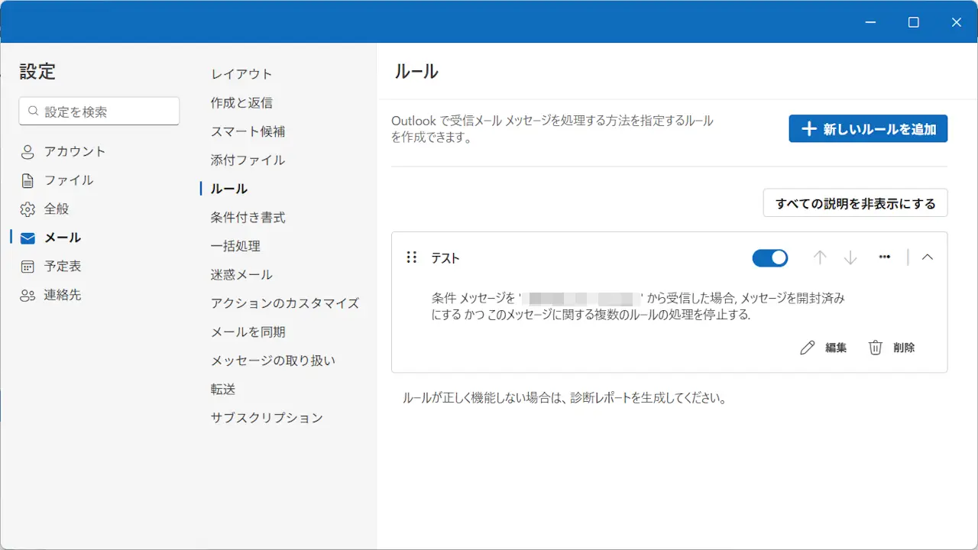978x550 pixels.
Task: Maximize the settings window
Action: click(913, 22)
